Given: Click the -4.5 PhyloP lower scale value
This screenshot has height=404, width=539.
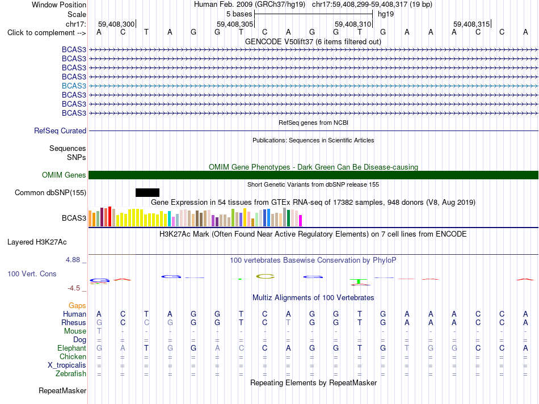Looking at the screenshot, I should 74,288.
